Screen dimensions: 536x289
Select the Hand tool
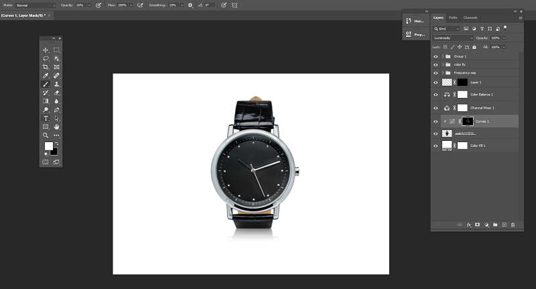(56, 127)
